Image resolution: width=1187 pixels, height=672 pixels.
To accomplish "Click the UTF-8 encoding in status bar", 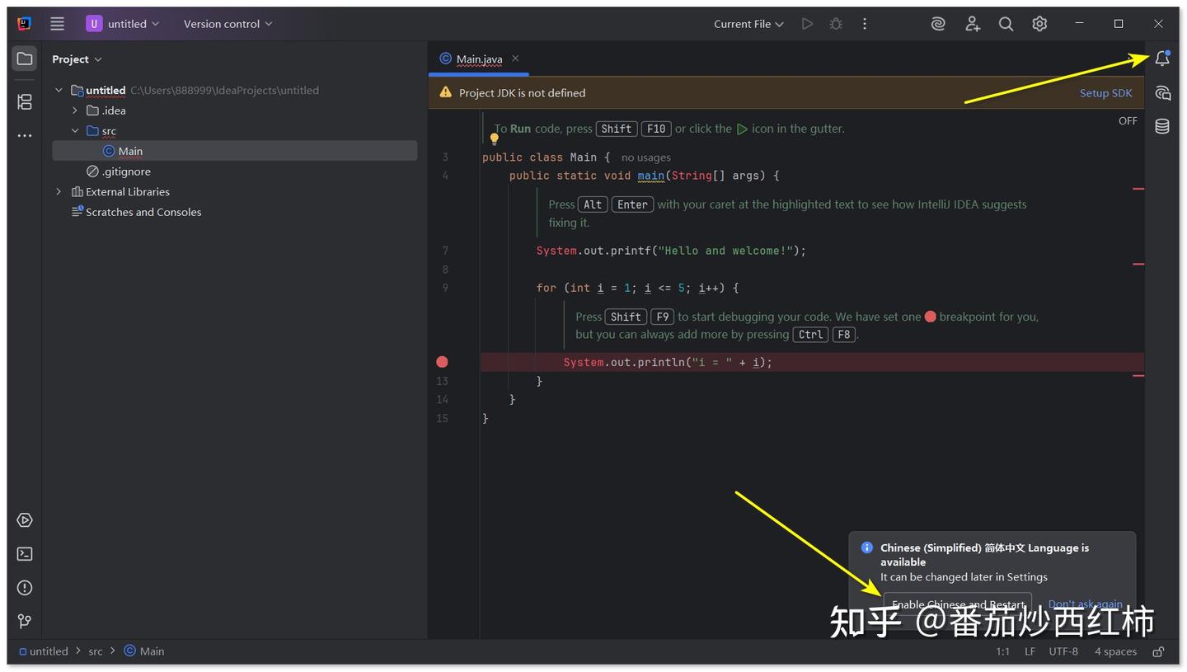I will point(1063,651).
